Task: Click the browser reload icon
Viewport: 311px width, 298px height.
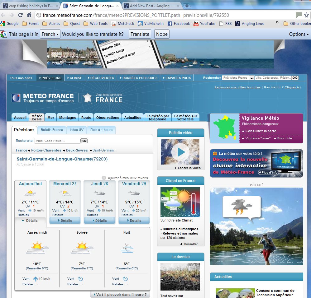Action: point(21,15)
